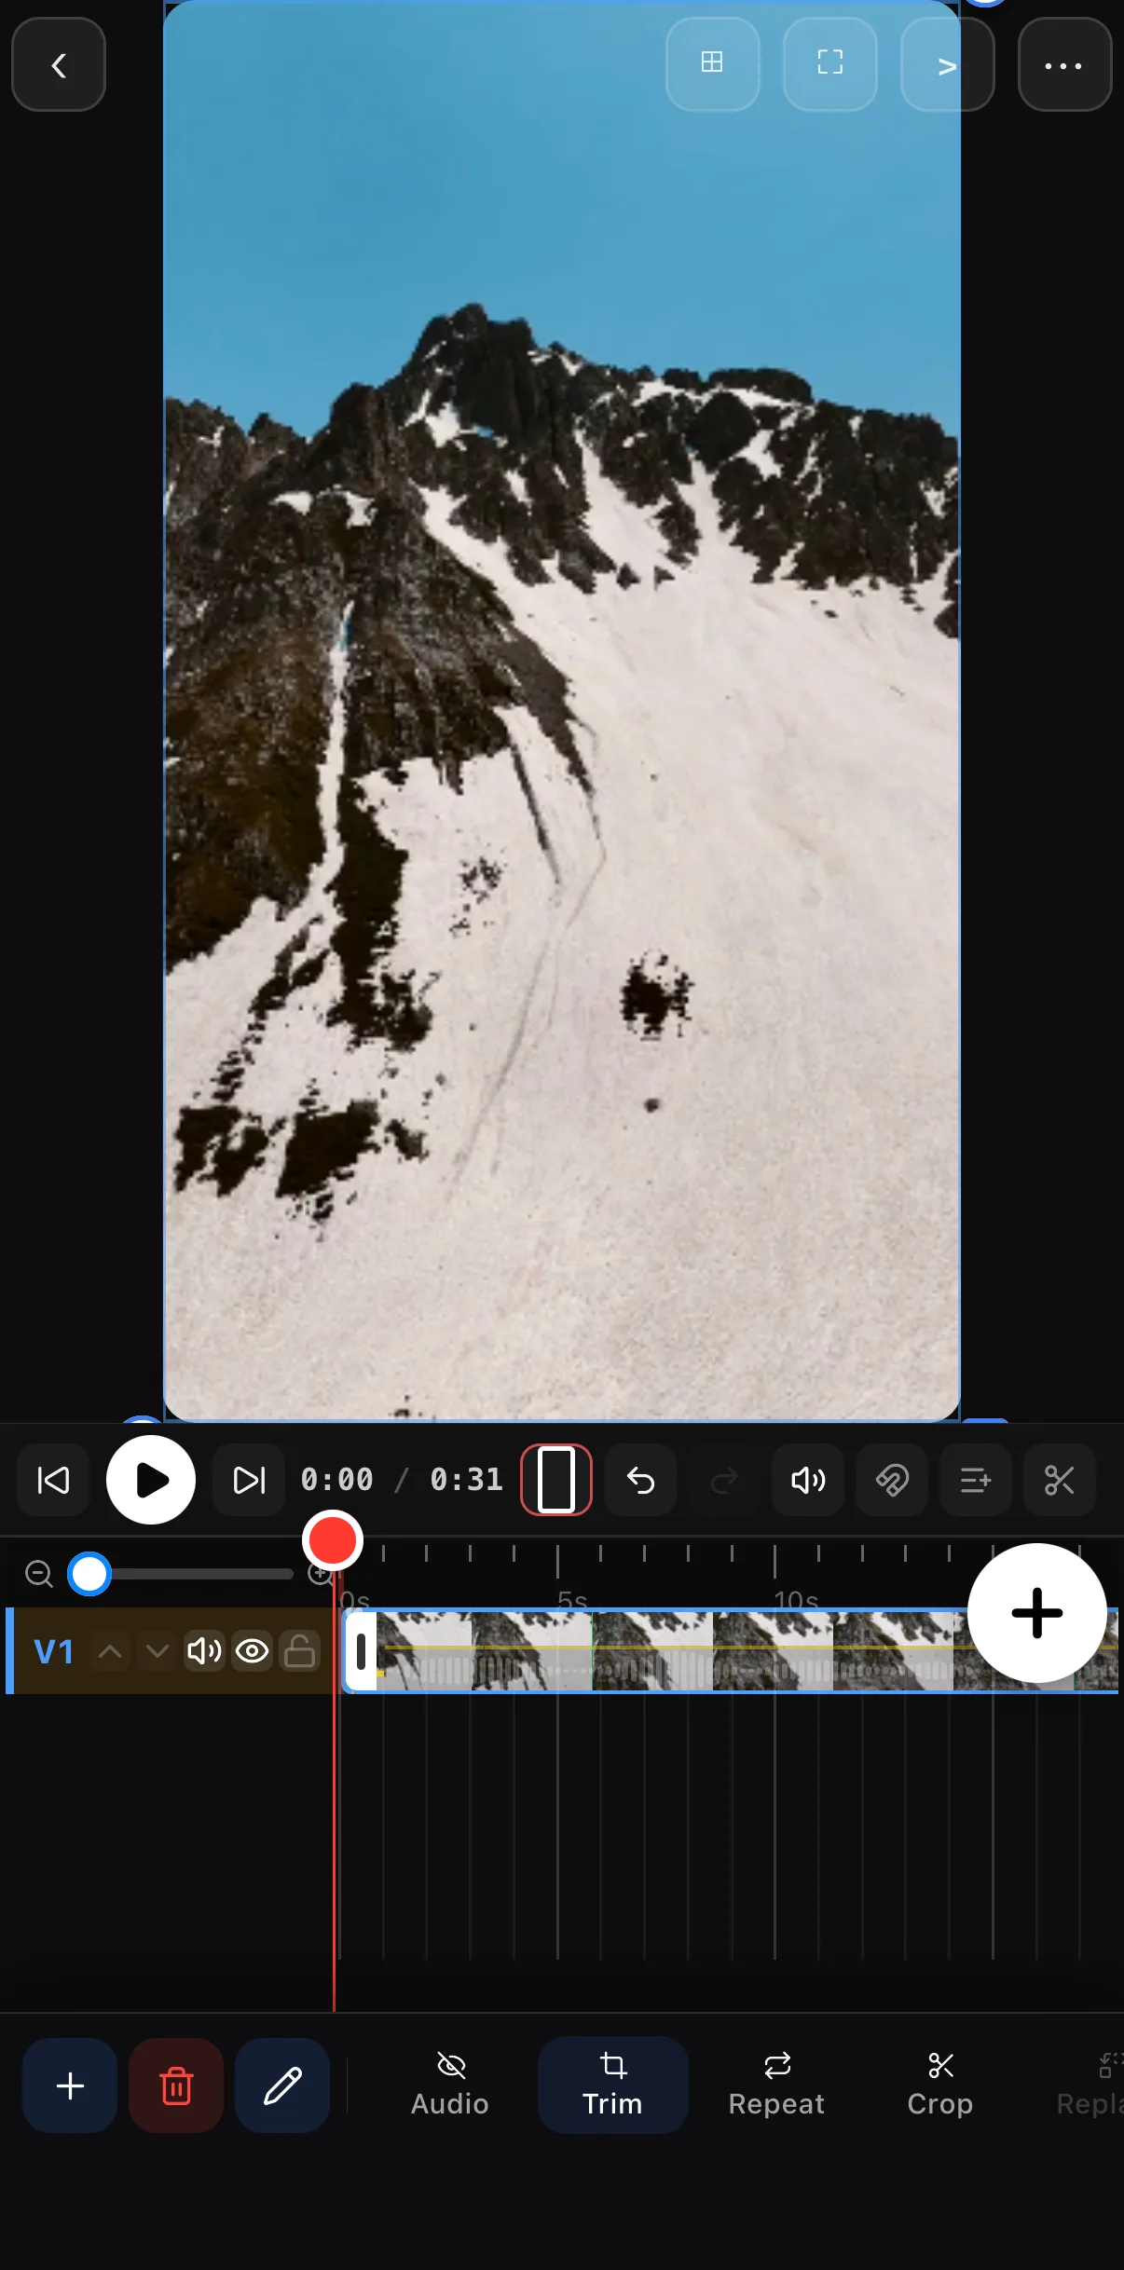Select the V1 track label

pos(53,1652)
